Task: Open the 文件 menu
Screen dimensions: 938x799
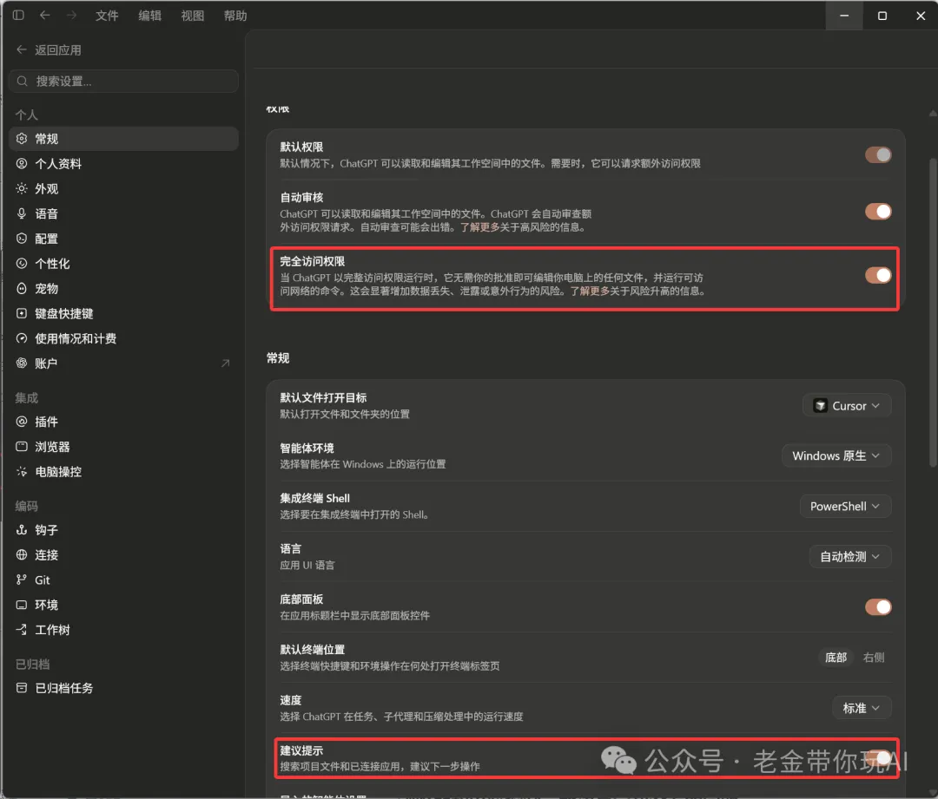Action: pyautogui.click(x=107, y=16)
